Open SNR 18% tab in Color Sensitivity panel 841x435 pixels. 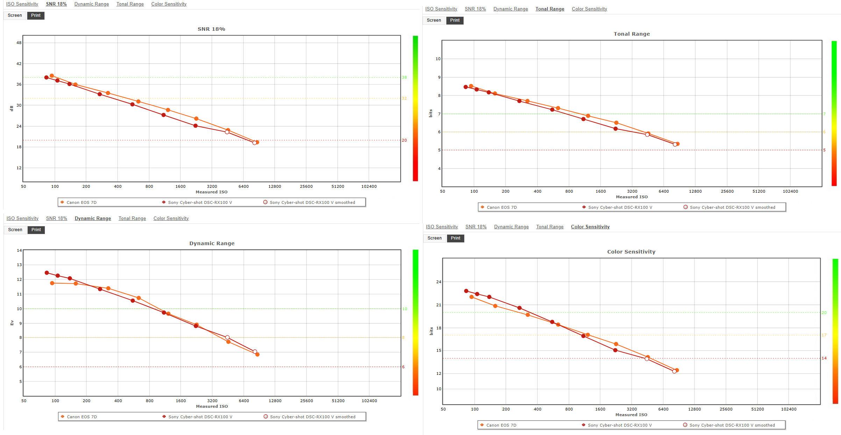tap(476, 227)
